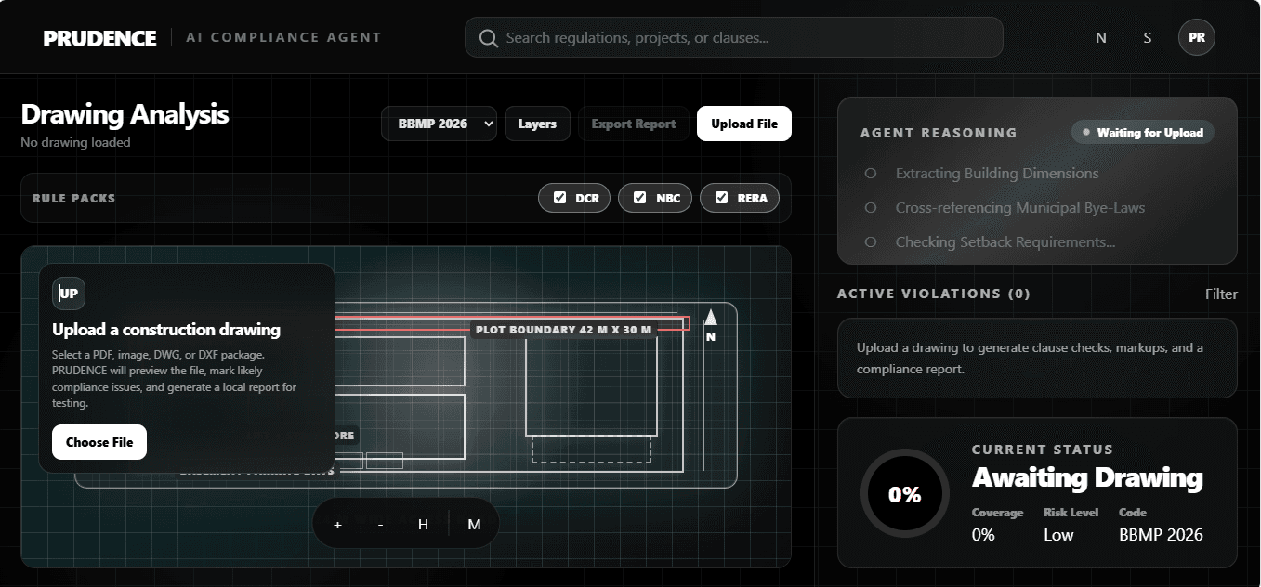Click the 0% coverage progress ring

click(905, 494)
